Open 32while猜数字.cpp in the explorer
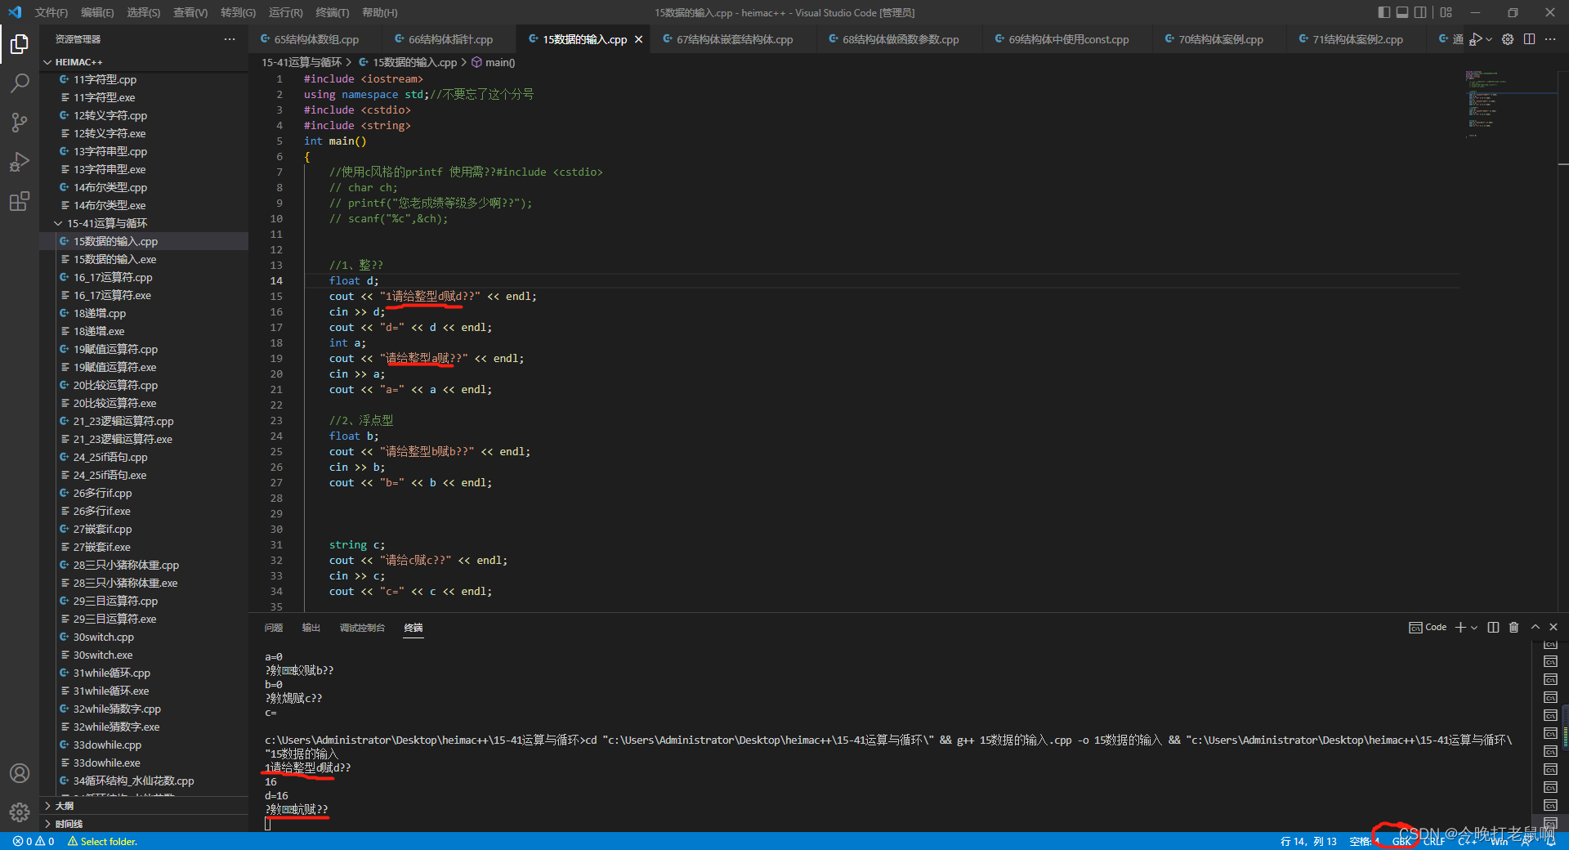Image resolution: width=1569 pixels, height=850 pixels. pos(117,709)
